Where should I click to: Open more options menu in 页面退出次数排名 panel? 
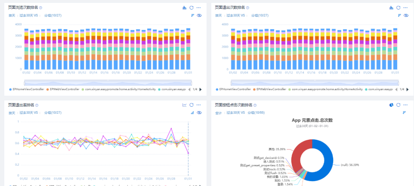[x=406, y=8]
